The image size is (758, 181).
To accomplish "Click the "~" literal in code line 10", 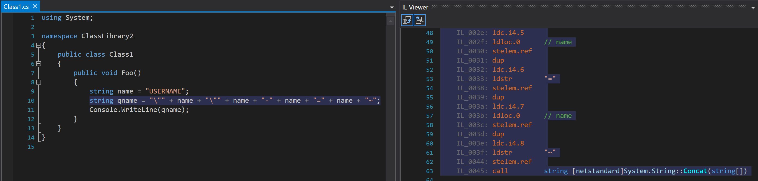I will [x=370, y=100].
